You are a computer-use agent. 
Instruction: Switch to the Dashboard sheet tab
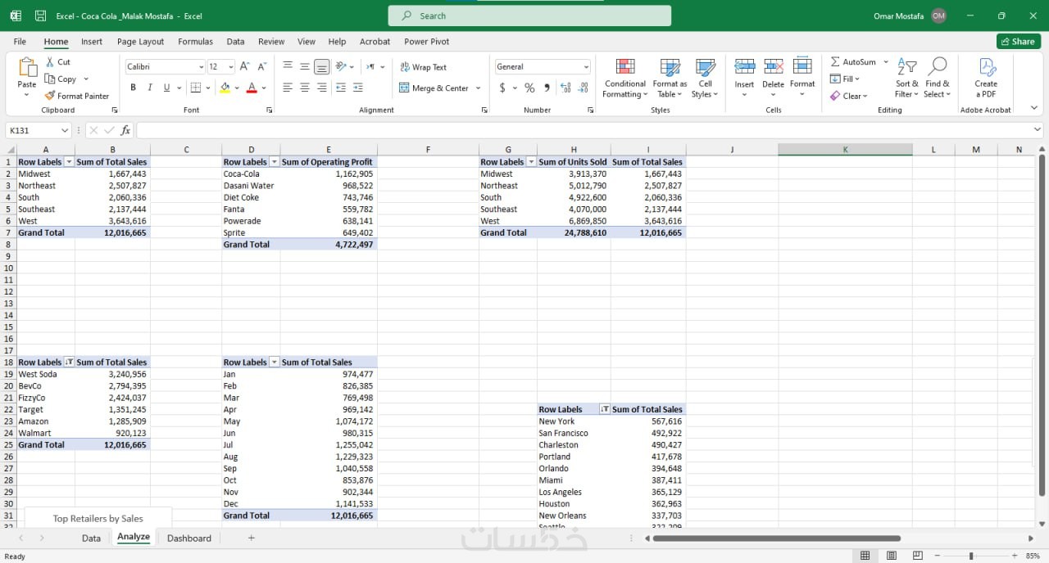point(189,538)
